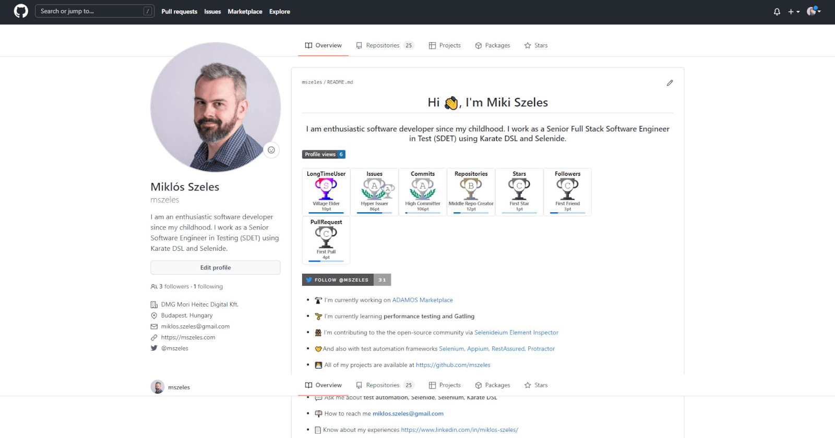This screenshot has width=835, height=438.
Task: Click the GitHub logo home icon
Action: [21, 11]
